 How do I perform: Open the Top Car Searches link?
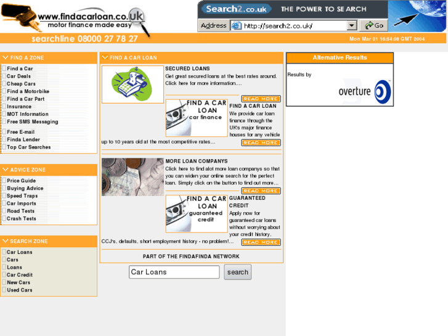tap(29, 147)
